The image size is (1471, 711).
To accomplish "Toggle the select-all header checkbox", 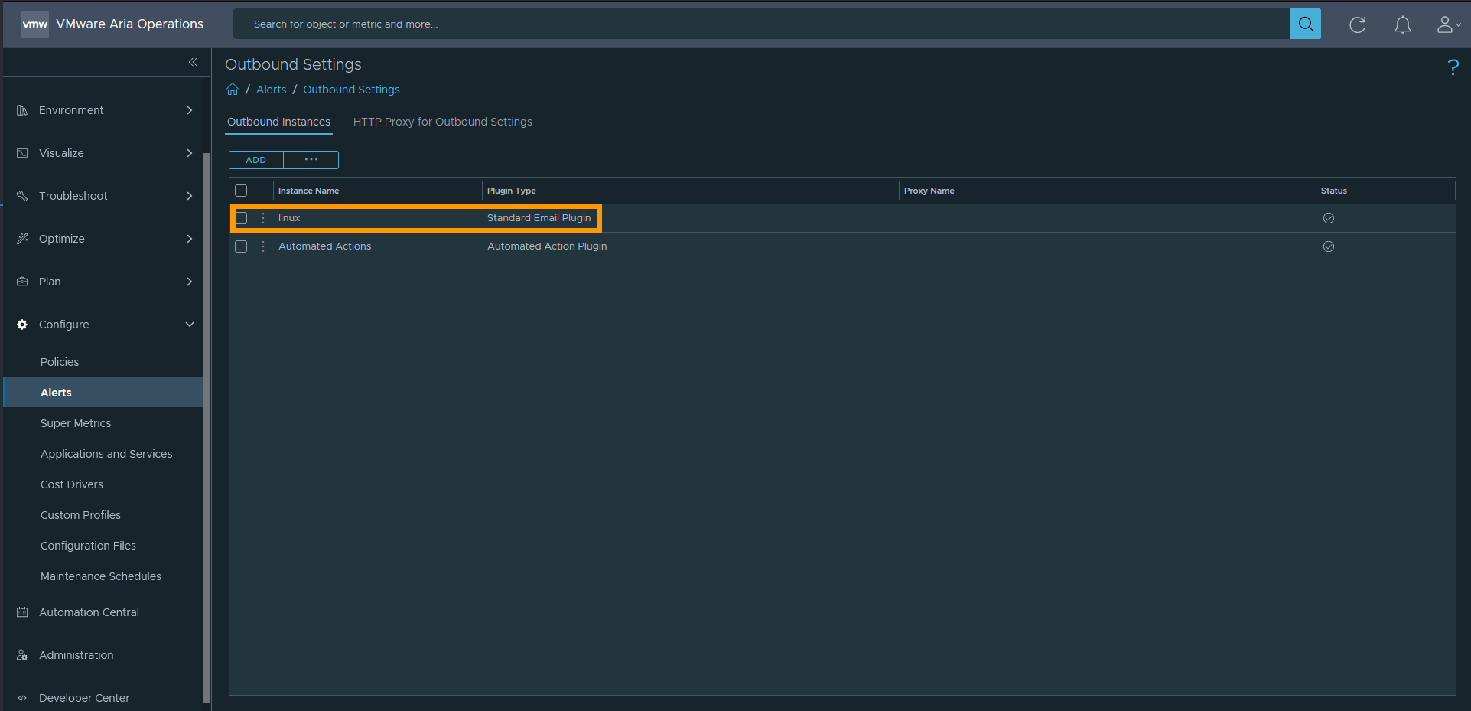I will pos(241,191).
